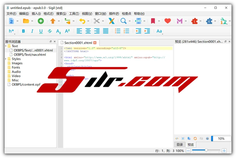Click the pink M metadata icon

[179, 21]
